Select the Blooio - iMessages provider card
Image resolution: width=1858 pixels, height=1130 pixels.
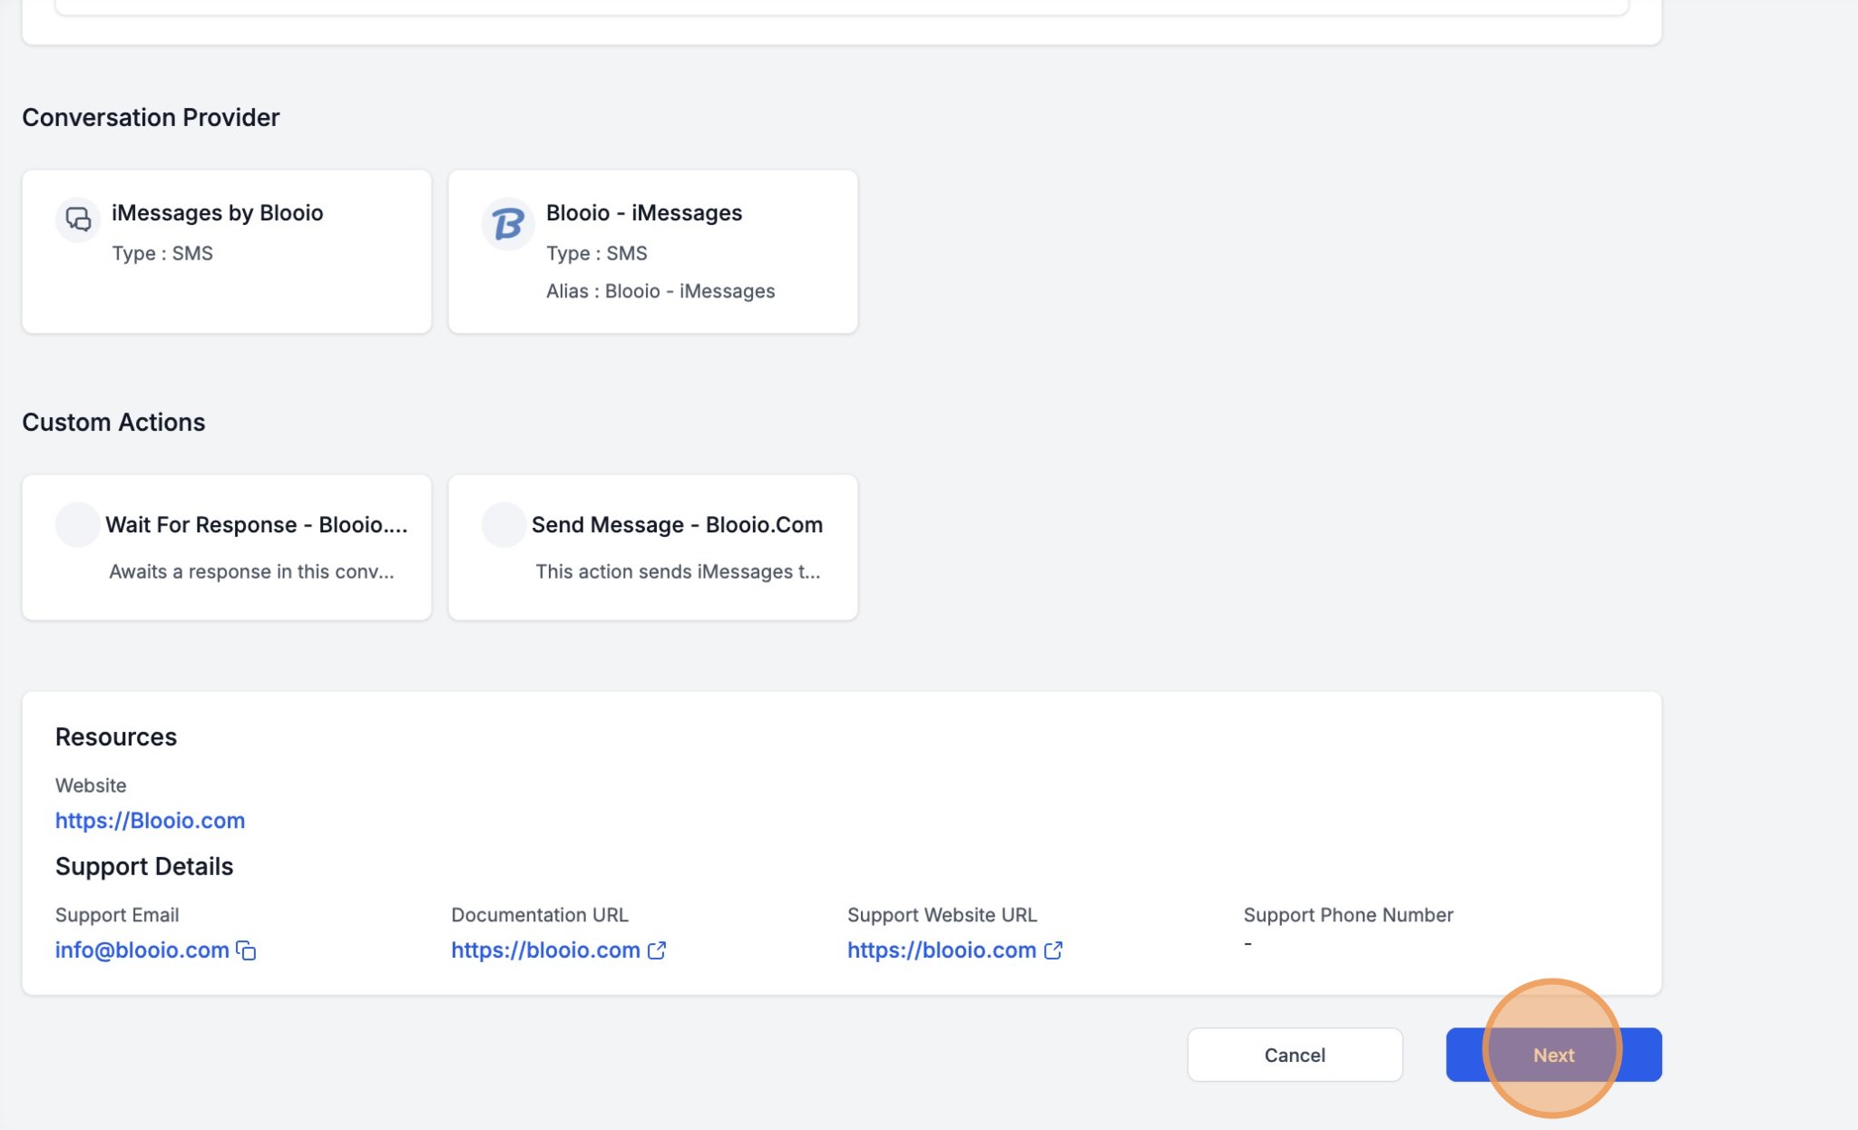point(653,251)
